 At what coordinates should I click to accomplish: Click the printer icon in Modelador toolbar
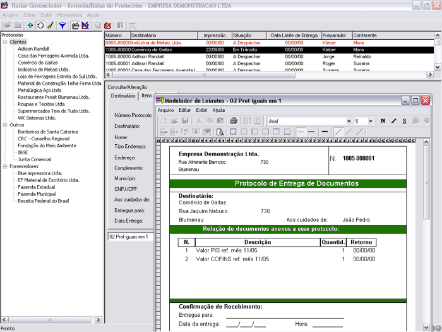[x=233, y=121]
